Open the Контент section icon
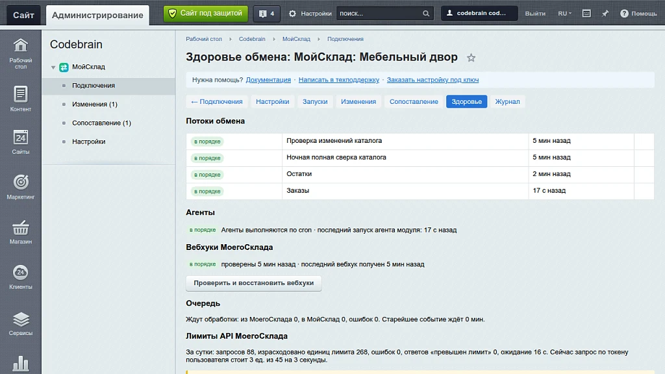 pyautogui.click(x=20, y=99)
